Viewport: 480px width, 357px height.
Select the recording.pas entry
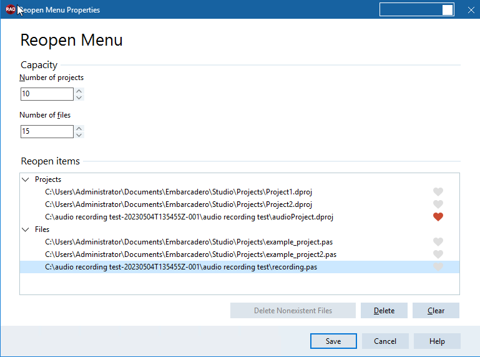click(x=240, y=267)
